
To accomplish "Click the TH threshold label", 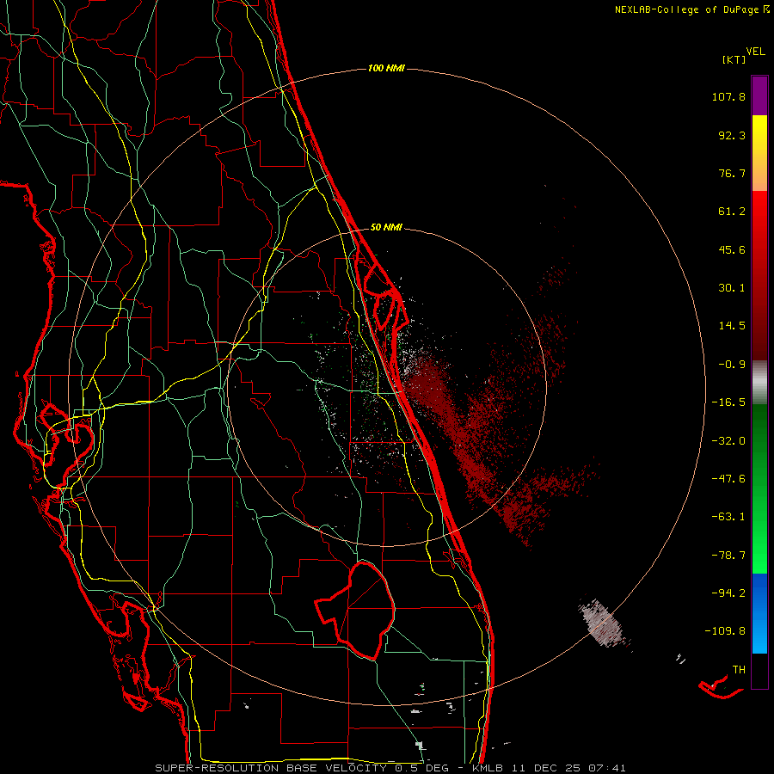I will click(x=739, y=670).
